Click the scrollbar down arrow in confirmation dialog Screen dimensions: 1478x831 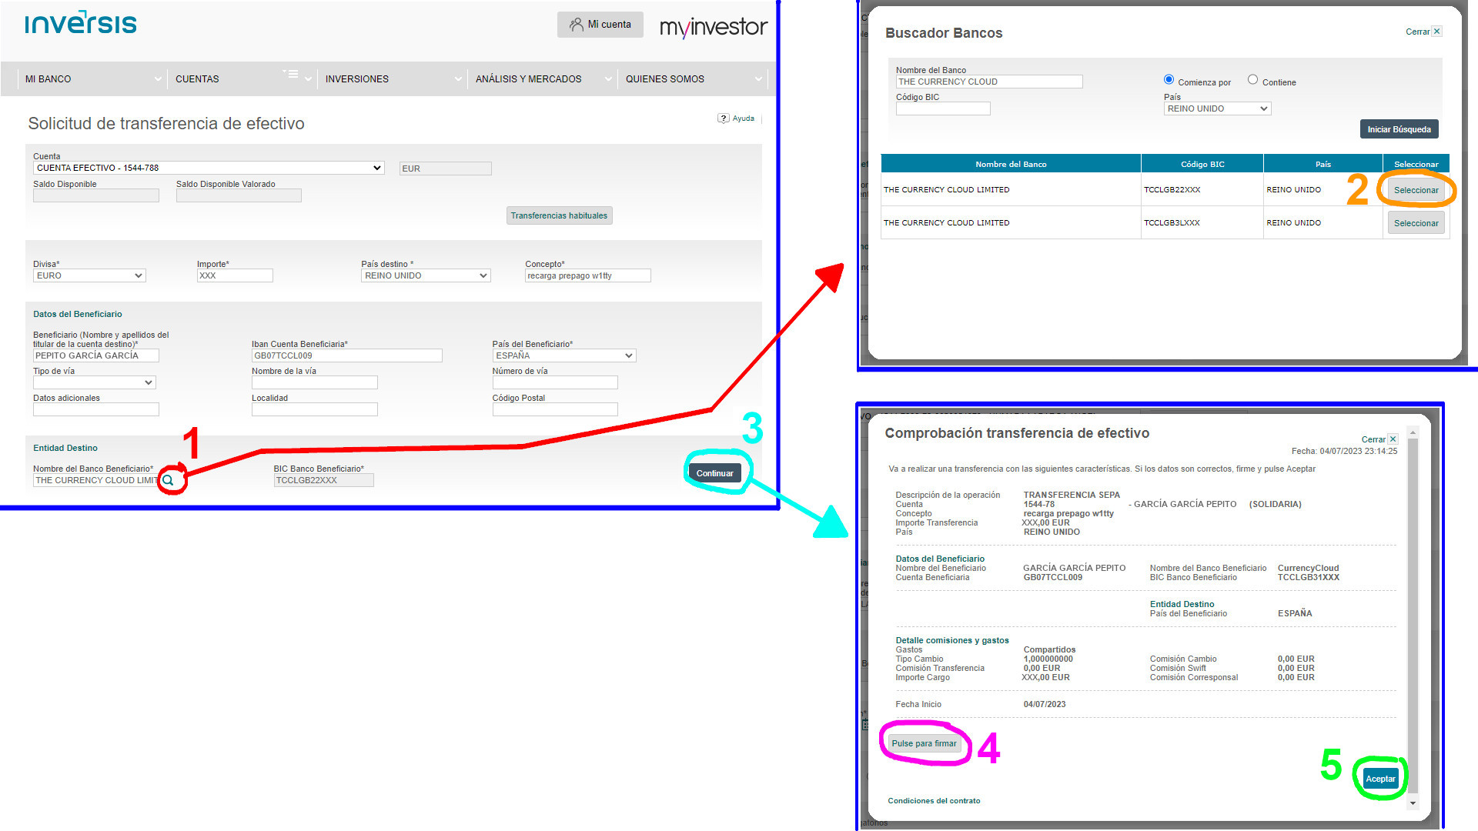(x=1413, y=803)
